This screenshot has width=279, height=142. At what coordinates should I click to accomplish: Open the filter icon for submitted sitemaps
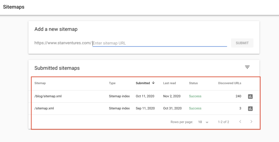[x=247, y=67]
